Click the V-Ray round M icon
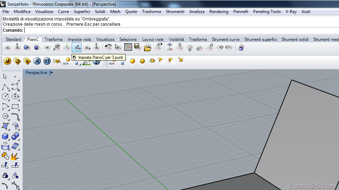The image size is (339, 190). coord(7,61)
